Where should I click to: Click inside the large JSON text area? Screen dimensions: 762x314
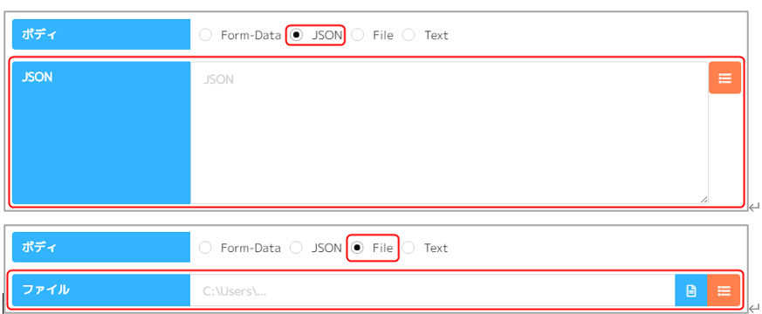450,133
